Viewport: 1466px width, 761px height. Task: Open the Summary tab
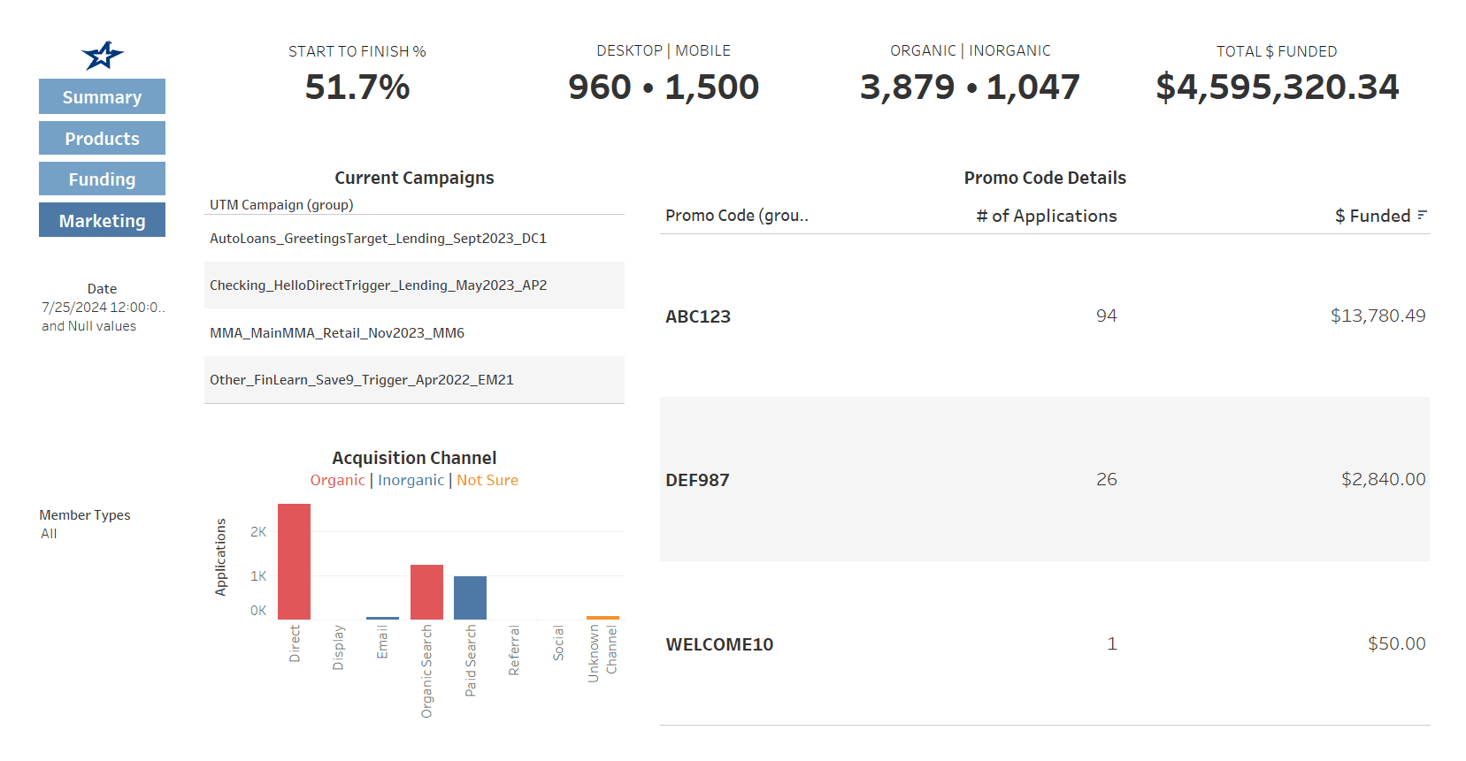pos(102,97)
